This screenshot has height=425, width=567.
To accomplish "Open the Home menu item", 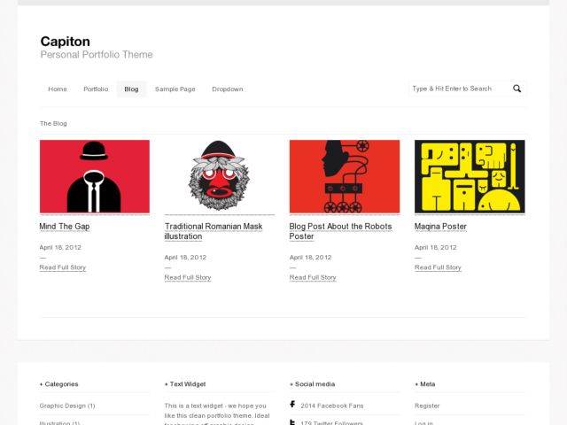I will [x=58, y=89].
